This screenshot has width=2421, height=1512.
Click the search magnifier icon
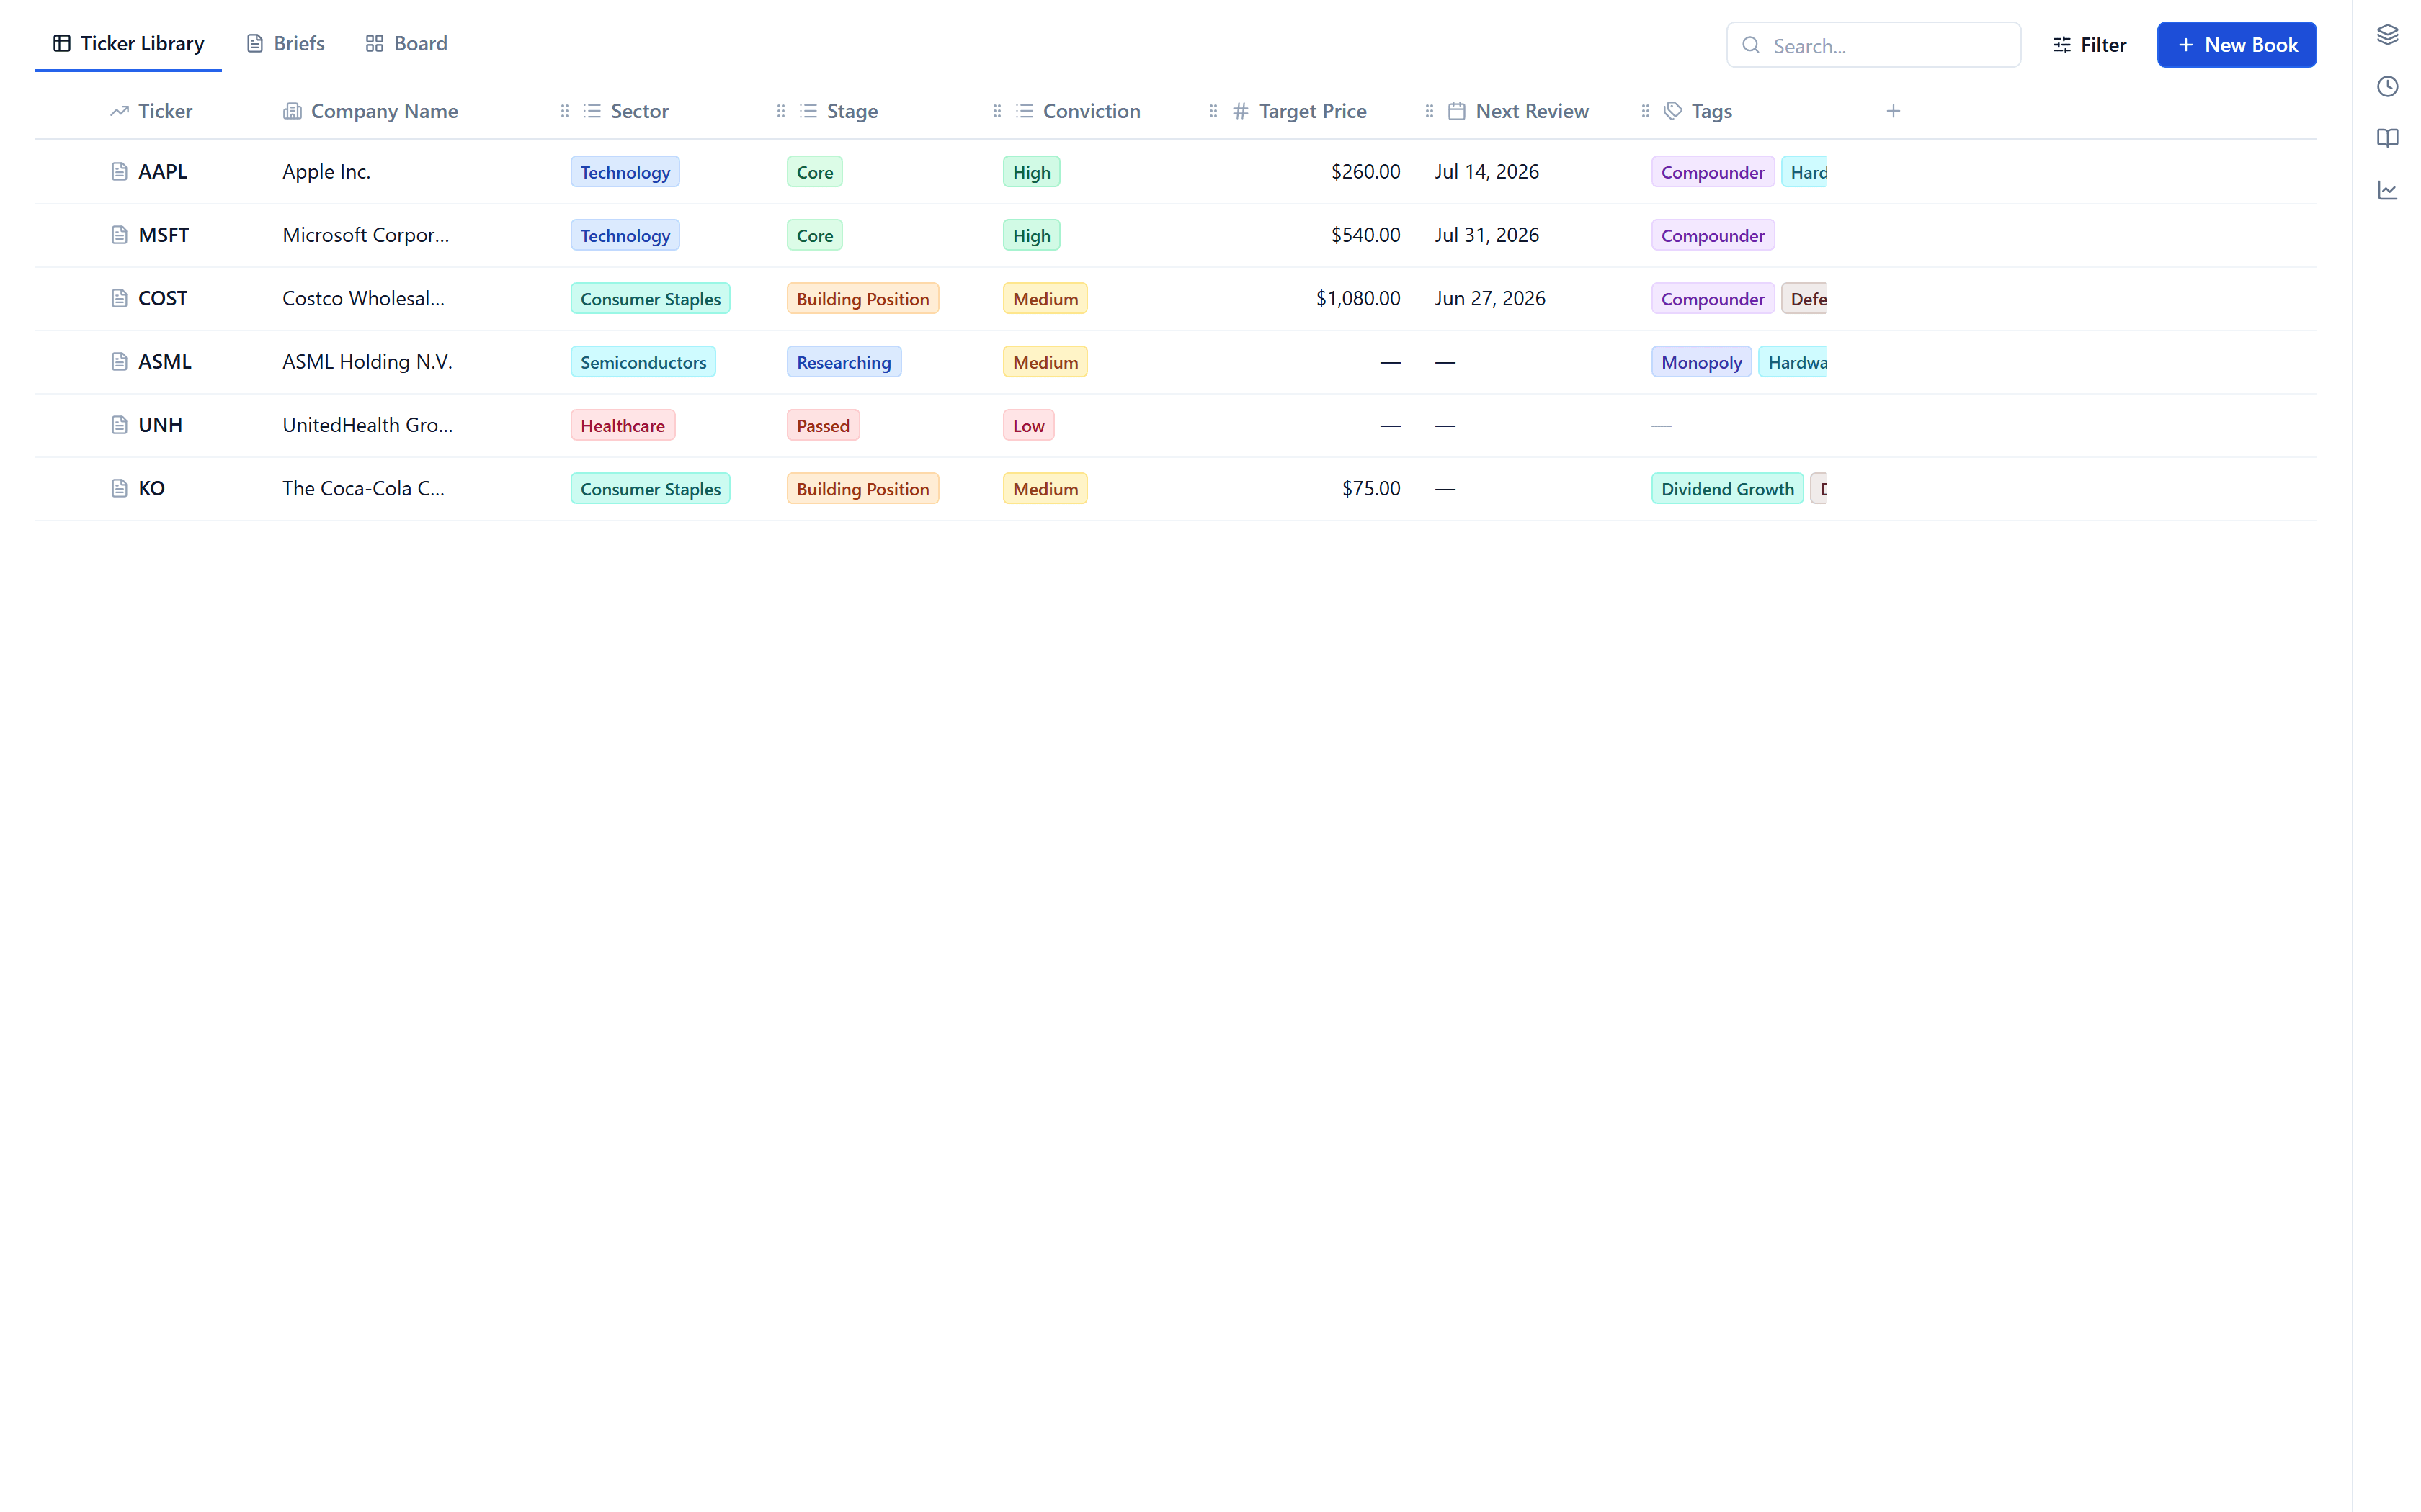1751,45
